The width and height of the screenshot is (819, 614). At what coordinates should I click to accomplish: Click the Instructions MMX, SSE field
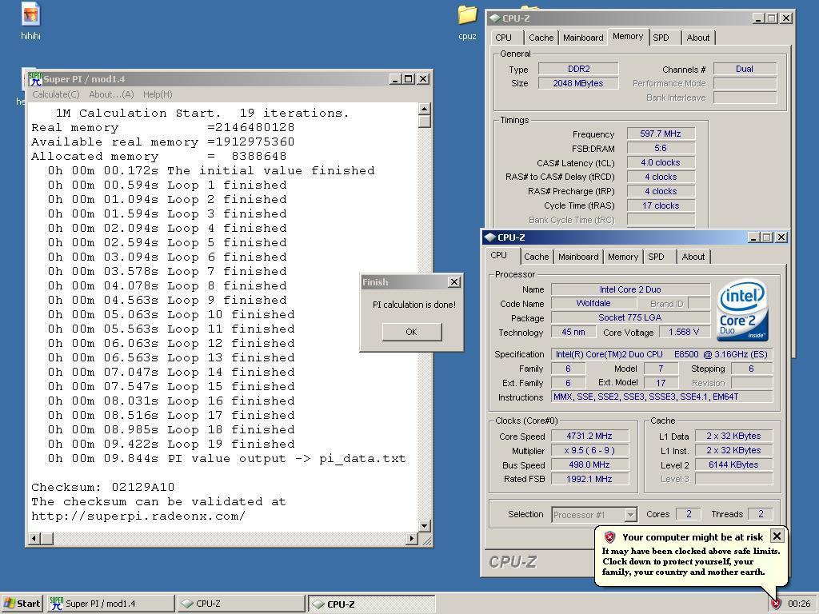click(x=661, y=397)
